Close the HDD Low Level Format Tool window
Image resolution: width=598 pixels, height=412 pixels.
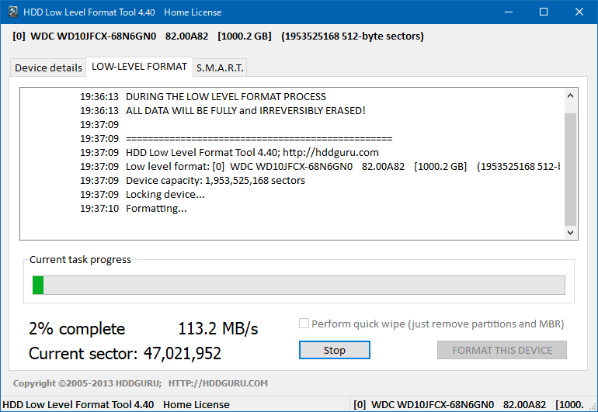click(x=579, y=12)
